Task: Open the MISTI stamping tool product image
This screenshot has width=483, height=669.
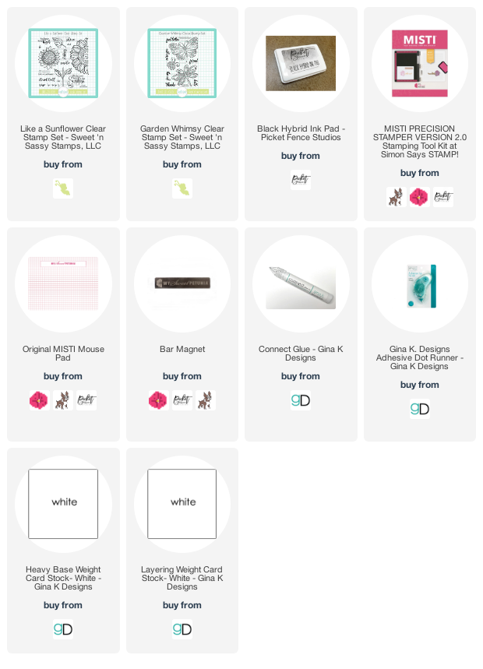Action: coord(419,63)
